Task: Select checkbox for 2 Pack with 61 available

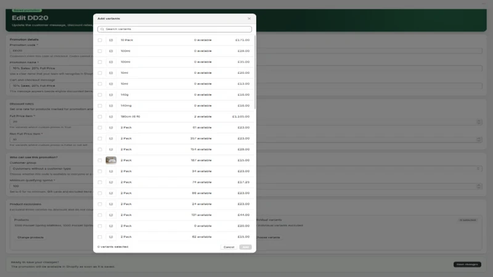Action: (100, 127)
